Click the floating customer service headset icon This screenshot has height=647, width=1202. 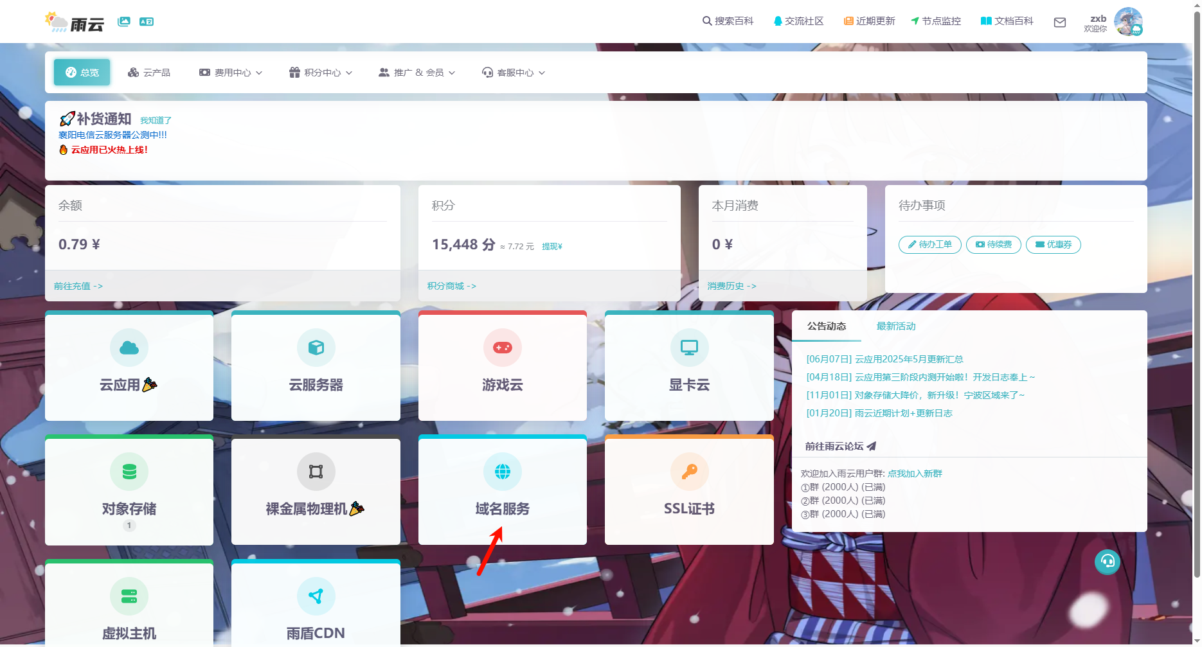(x=1107, y=562)
